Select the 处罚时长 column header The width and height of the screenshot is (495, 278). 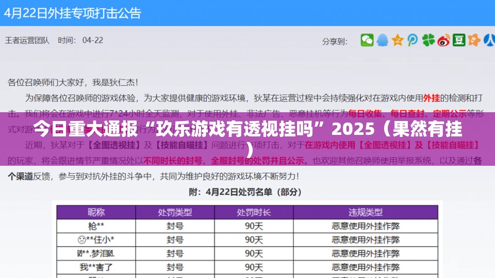click(x=254, y=212)
